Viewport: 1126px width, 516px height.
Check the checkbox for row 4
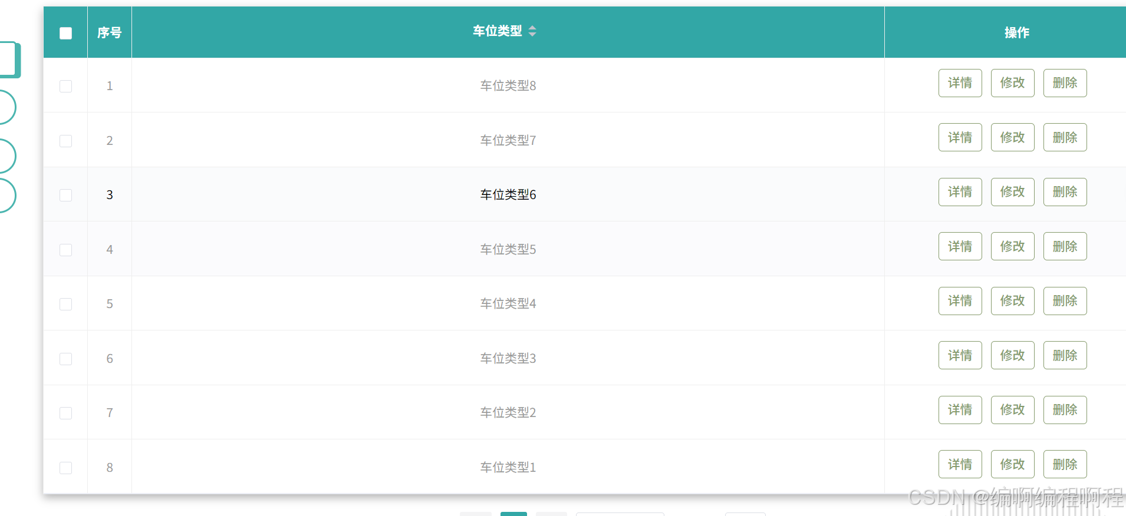pyautogui.click(x=65, y=250)
